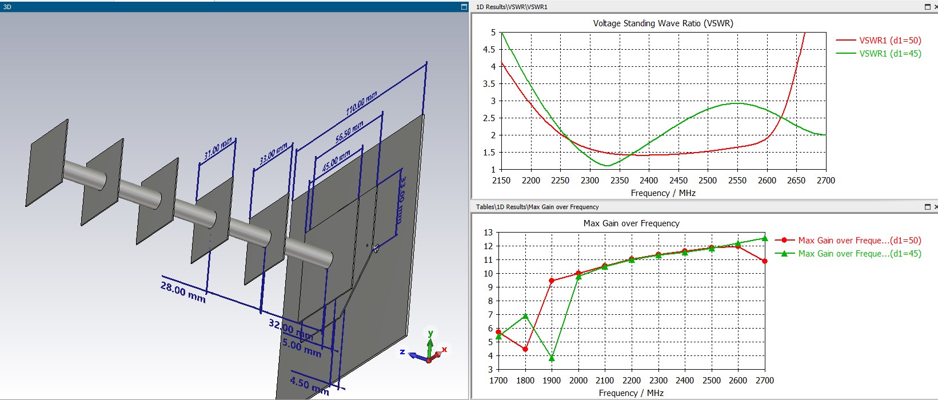Click red gain data marker at 2700 MHz
938x400 pixels.
coord(765,261)
